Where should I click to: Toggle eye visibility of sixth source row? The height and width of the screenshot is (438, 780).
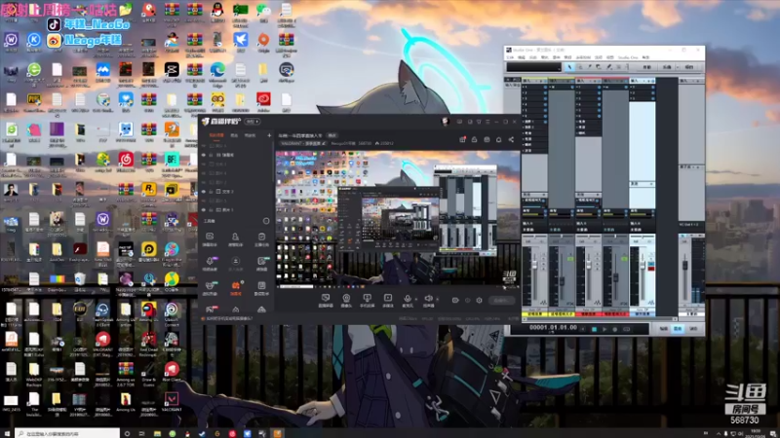coord(204,192)
